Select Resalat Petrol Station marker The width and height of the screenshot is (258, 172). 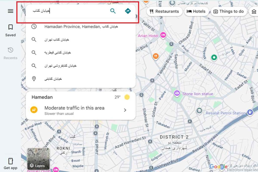[250, 113]
